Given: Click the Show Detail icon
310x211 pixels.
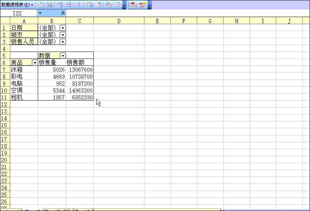Looking at the screenshot, I should coord(68,5).
